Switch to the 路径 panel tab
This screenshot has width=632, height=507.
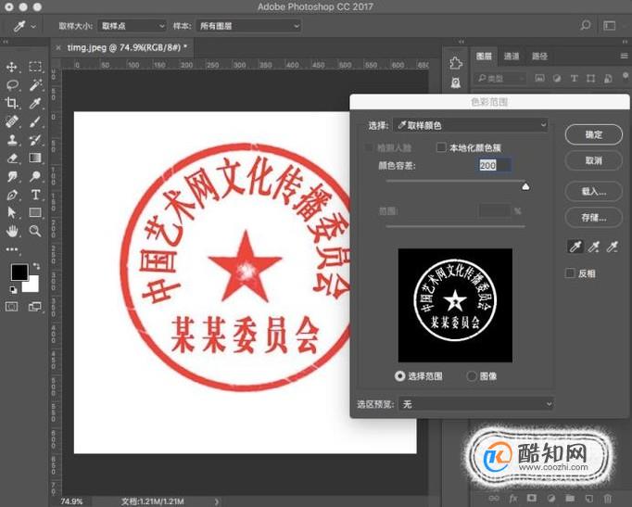pyautogui.click(x=539, y=56)
